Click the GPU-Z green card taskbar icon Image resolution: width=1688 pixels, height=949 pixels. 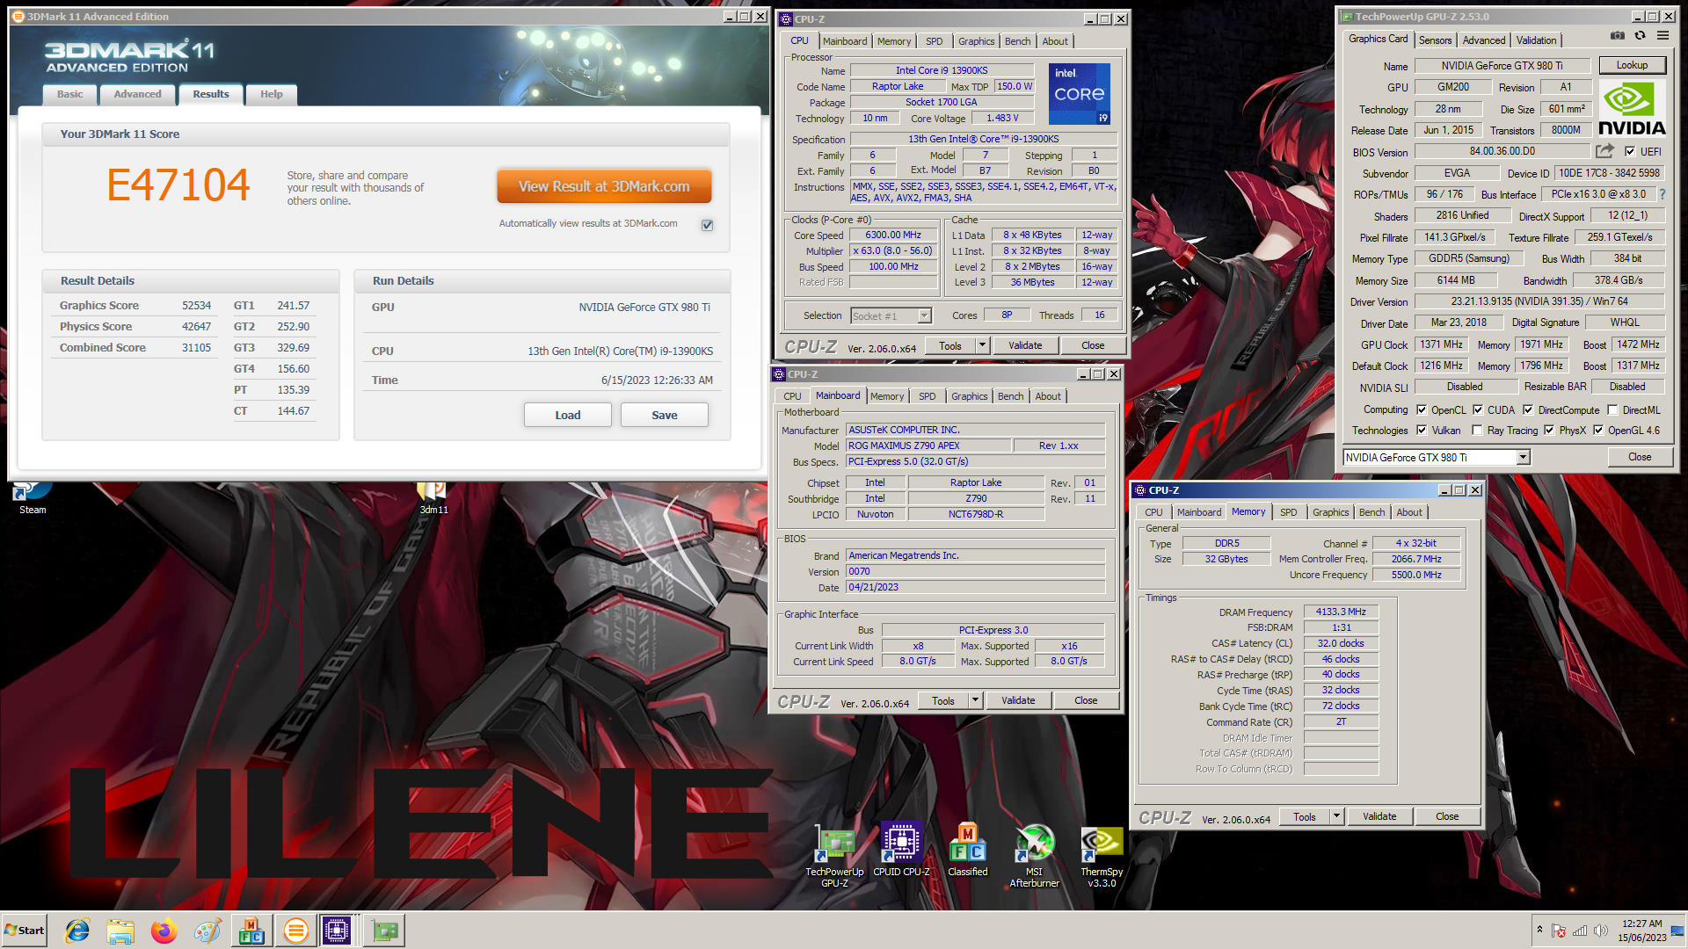click(385, 931)
